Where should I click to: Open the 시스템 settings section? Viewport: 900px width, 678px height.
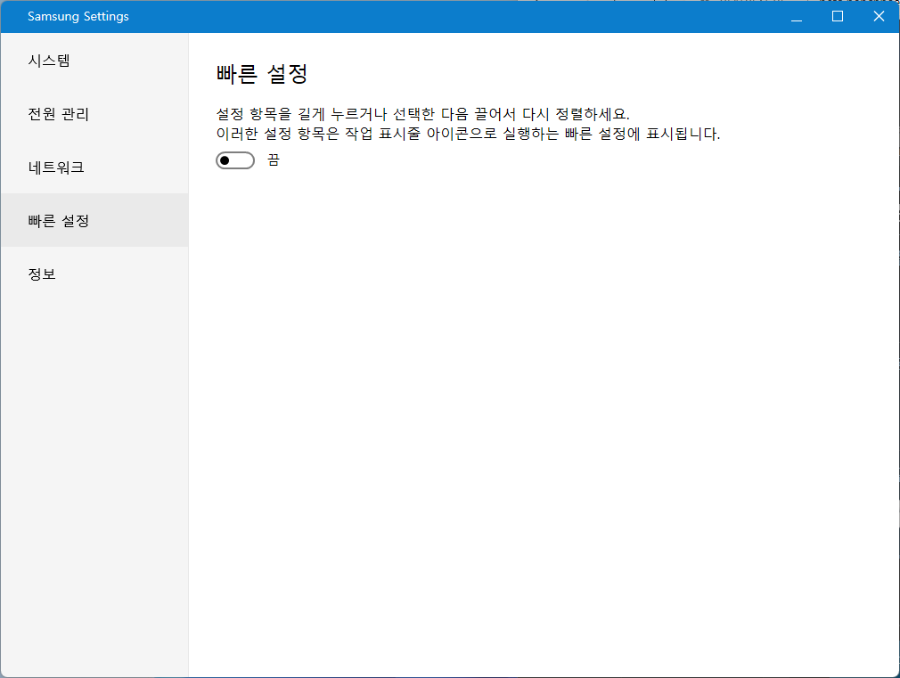(x=49, y=61)
